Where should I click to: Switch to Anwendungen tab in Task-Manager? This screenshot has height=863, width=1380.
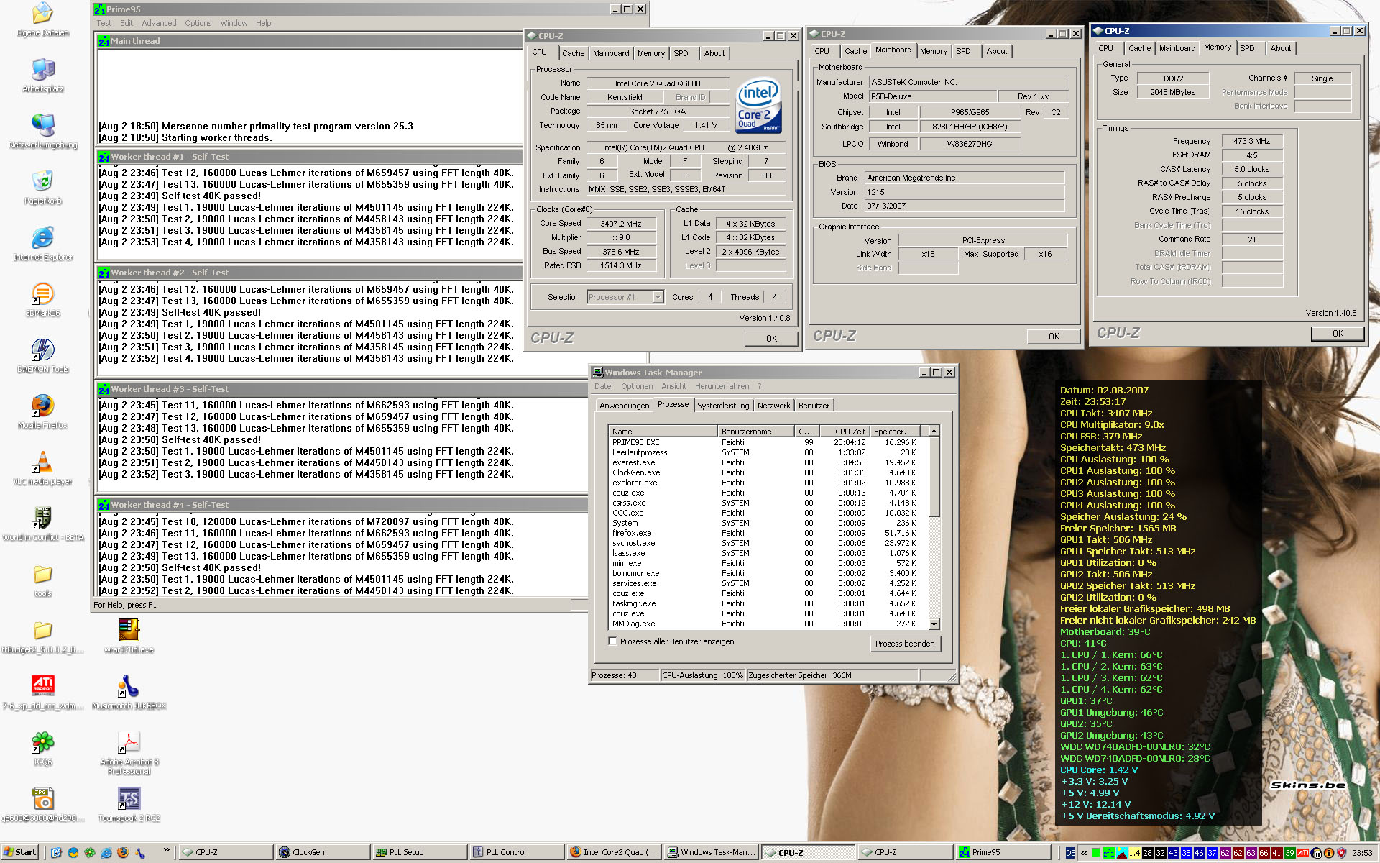click(x=624, y=406)
